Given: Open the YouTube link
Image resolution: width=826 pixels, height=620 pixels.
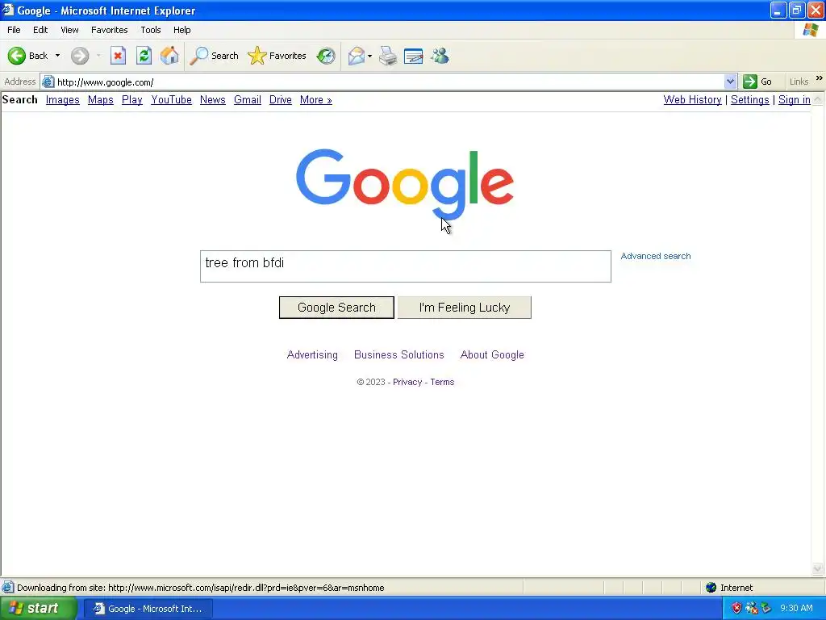Looking at the screenshot, I should [171, 99].
